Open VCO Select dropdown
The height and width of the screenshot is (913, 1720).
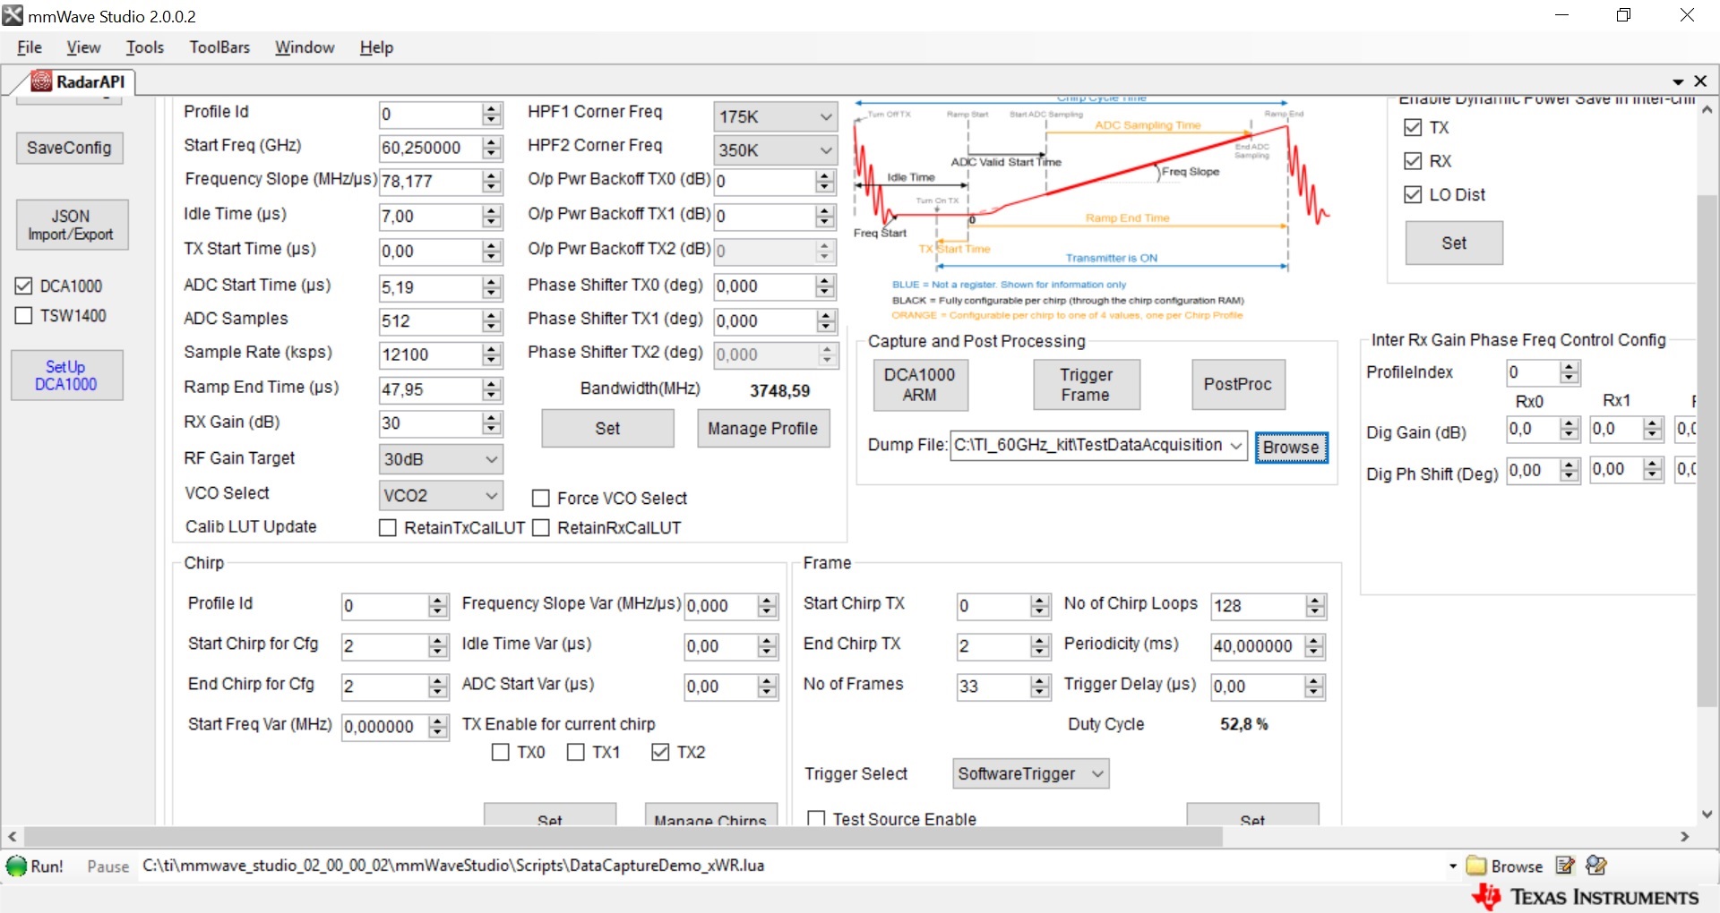click(x=441, y=495)
